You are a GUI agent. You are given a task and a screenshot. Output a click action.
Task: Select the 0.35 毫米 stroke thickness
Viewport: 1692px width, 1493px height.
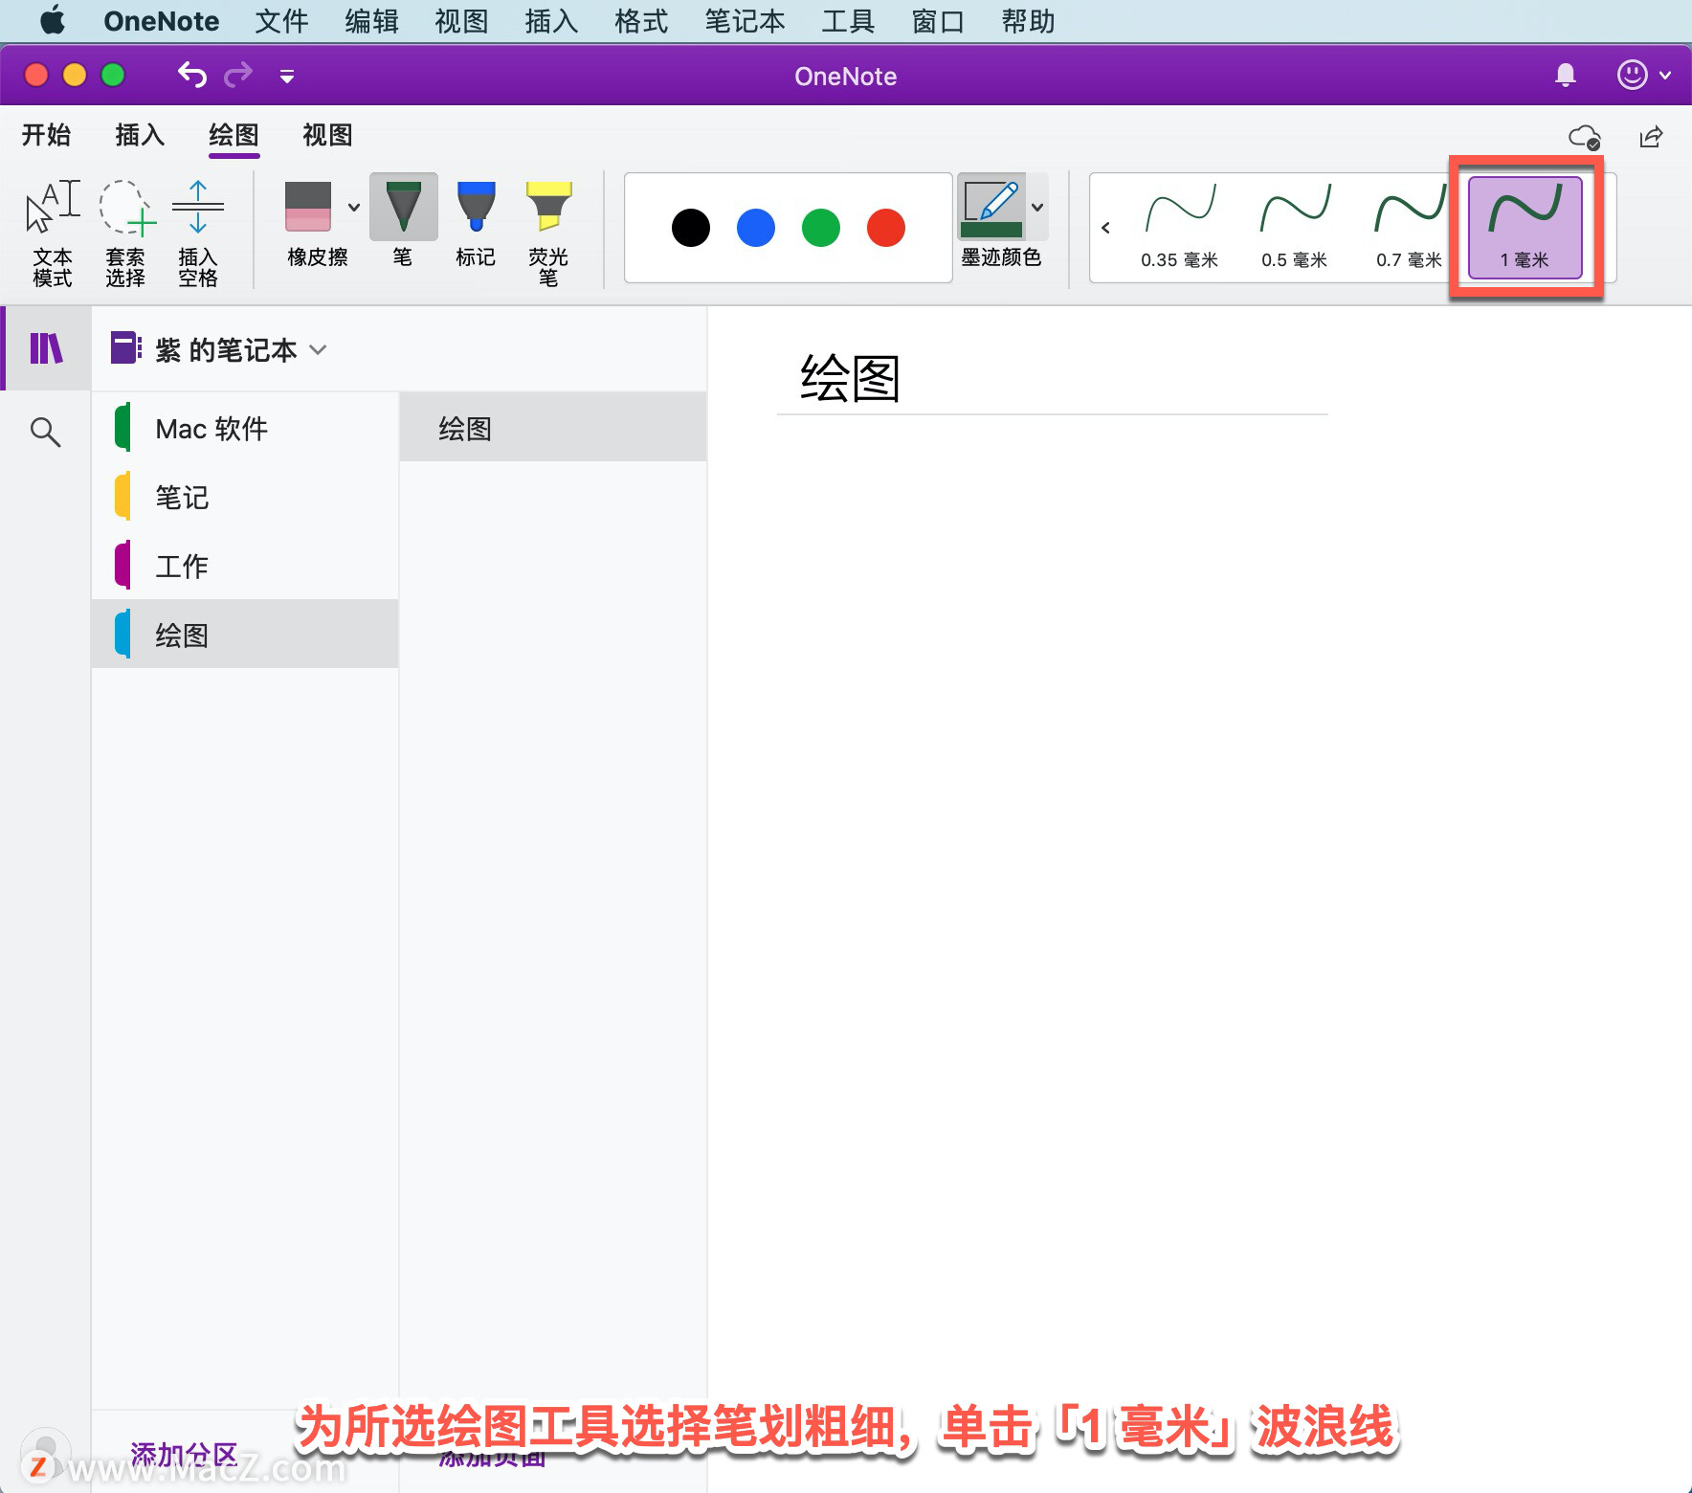(x=1179, y=227)
